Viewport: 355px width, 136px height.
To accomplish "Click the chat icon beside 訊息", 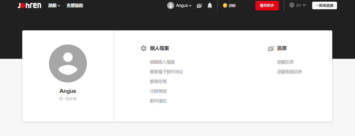I will [271, 49].
